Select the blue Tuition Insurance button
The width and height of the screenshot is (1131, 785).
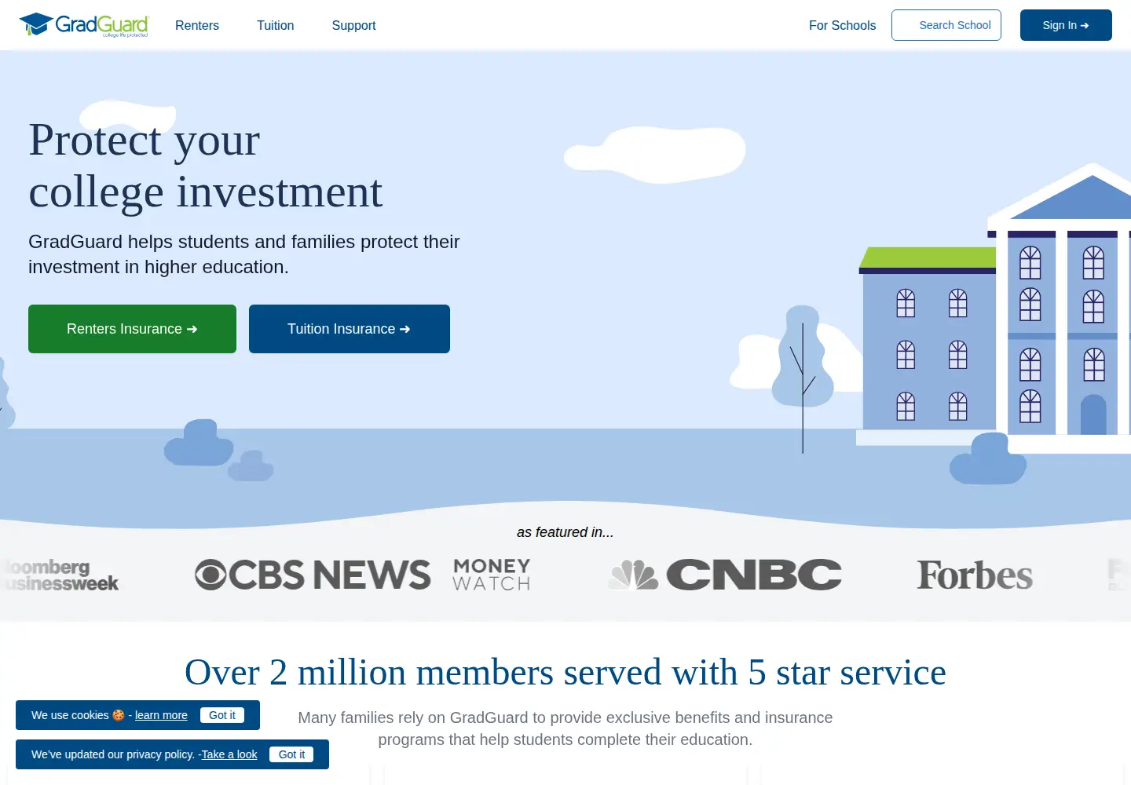tap(350, 329)
